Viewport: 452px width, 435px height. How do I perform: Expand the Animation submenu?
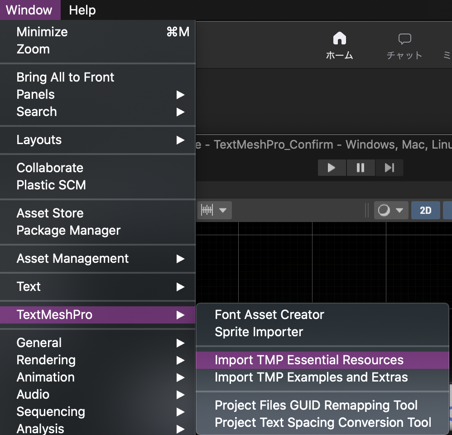pyautogui.click(x=98, y=377)
